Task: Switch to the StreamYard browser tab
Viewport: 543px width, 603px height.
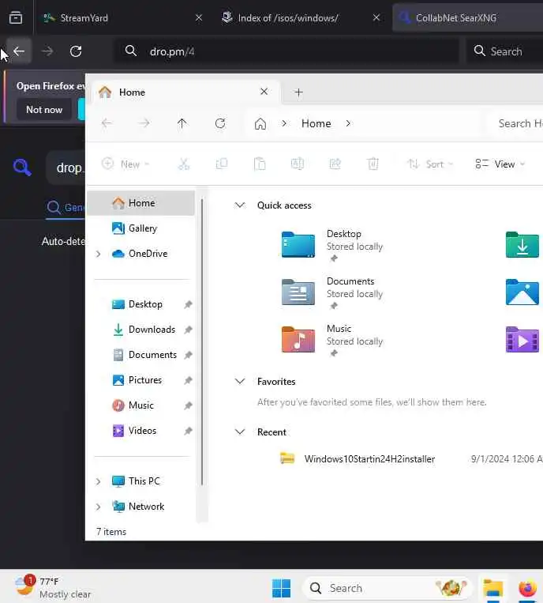Action: [115, 17]
